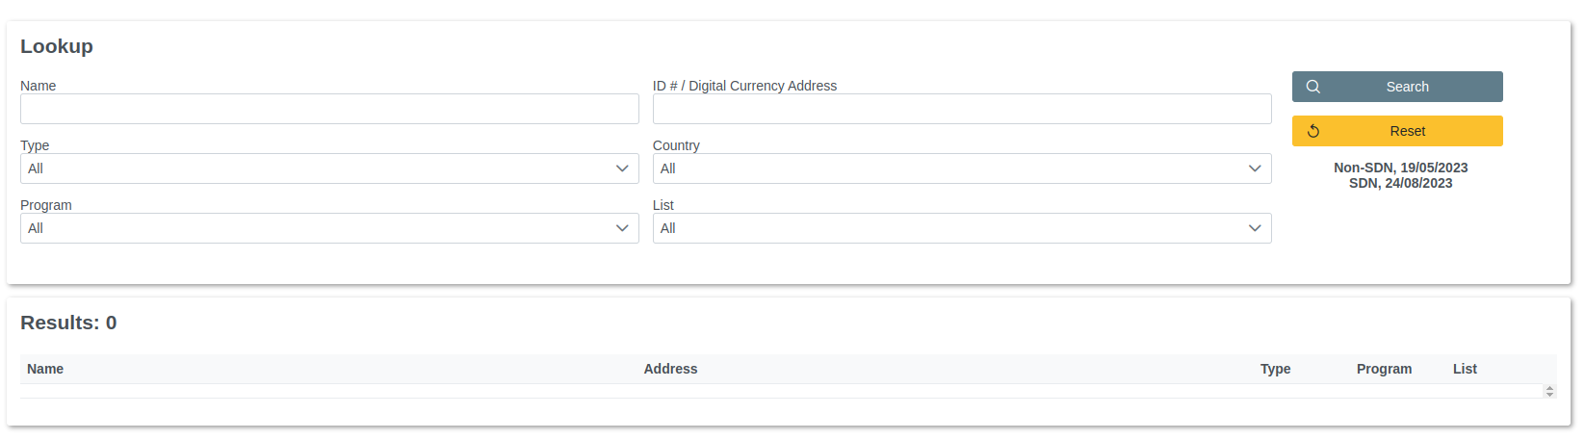This screenshot has width=1585, height=440.
Task: Click the chevron arrow on Country field
Action: tap(1255, 168)
